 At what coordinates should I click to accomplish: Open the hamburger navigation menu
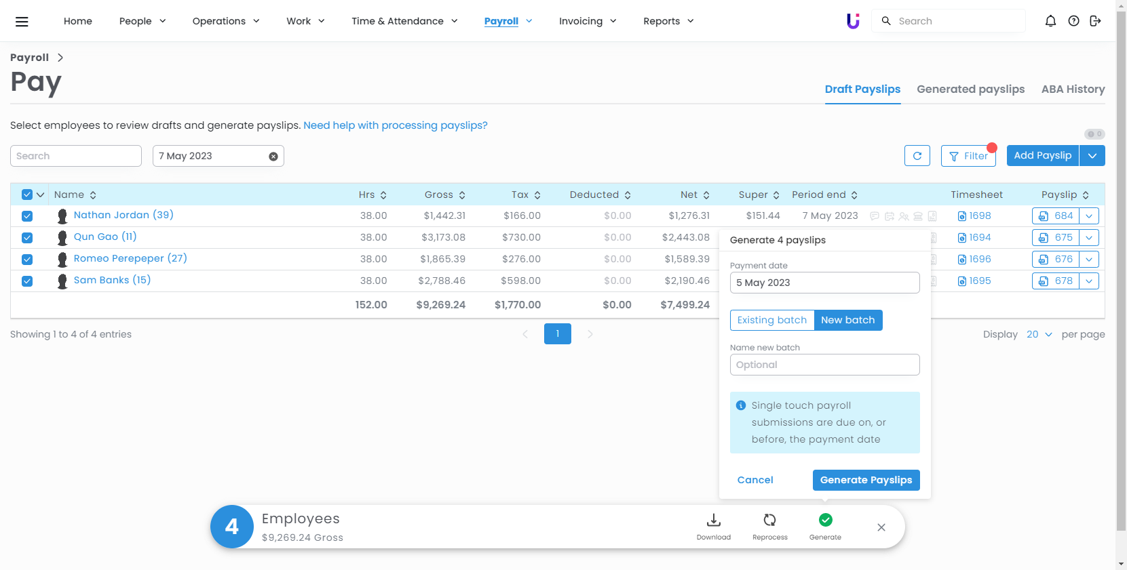point(22,22)
